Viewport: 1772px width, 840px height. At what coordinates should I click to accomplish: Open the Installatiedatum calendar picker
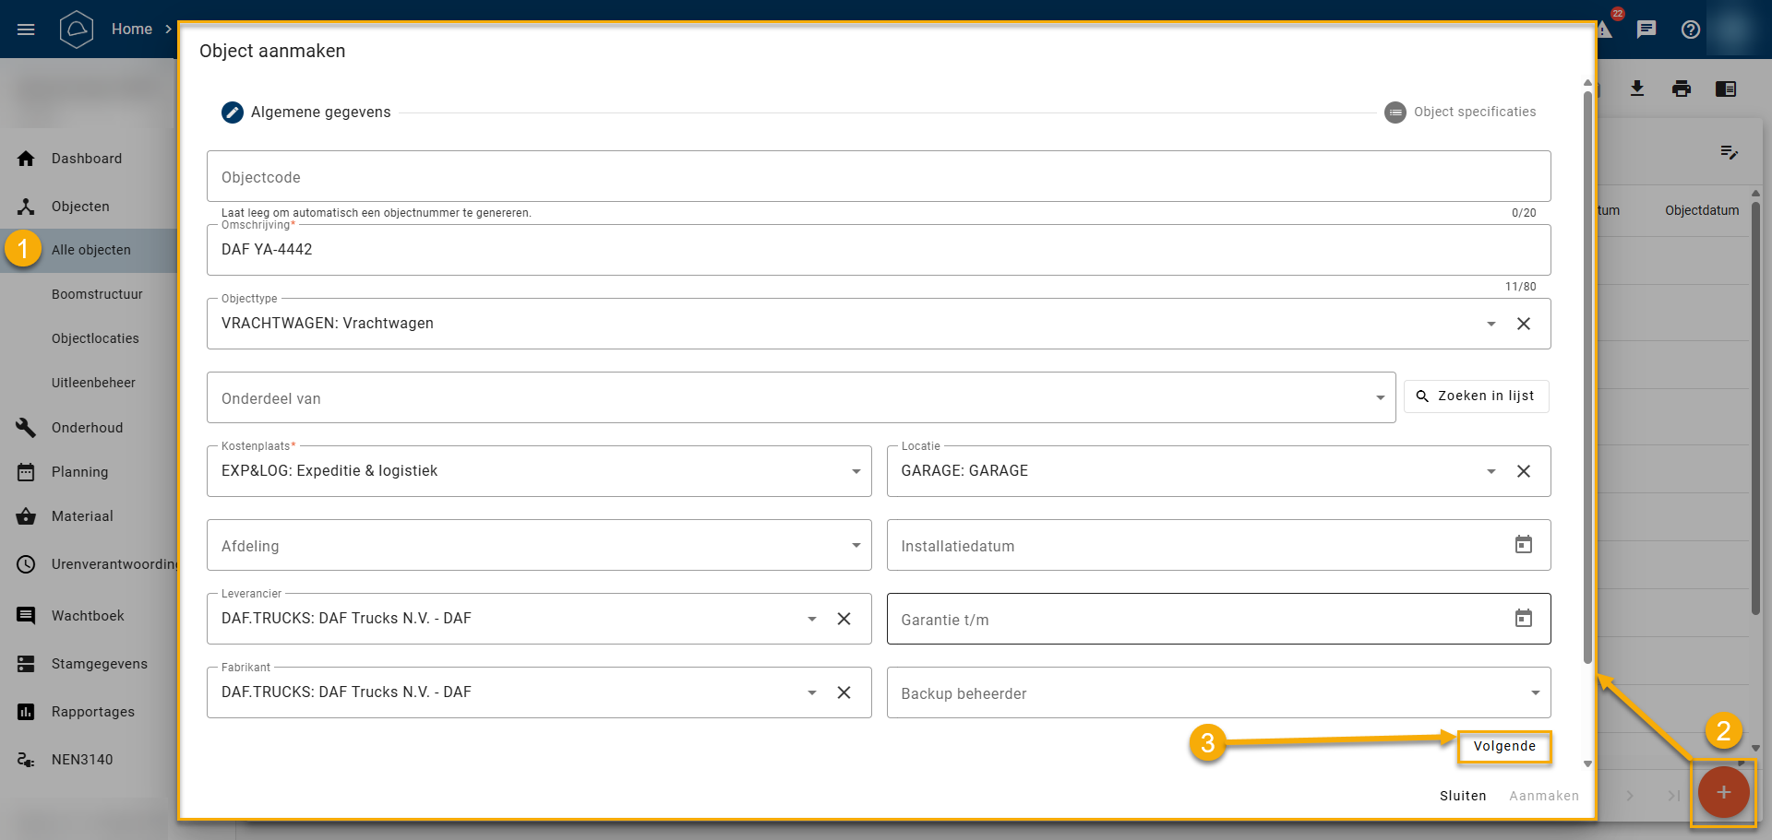(x=1523, y=545)
